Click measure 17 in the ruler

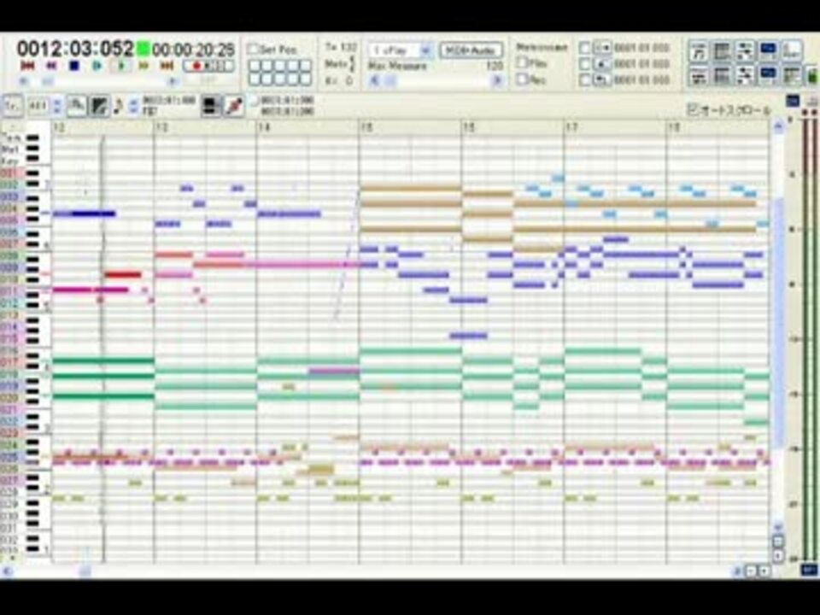(x=572, y=127)
